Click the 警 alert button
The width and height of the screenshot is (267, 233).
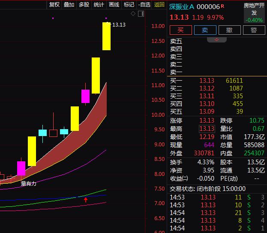[254, 30]
